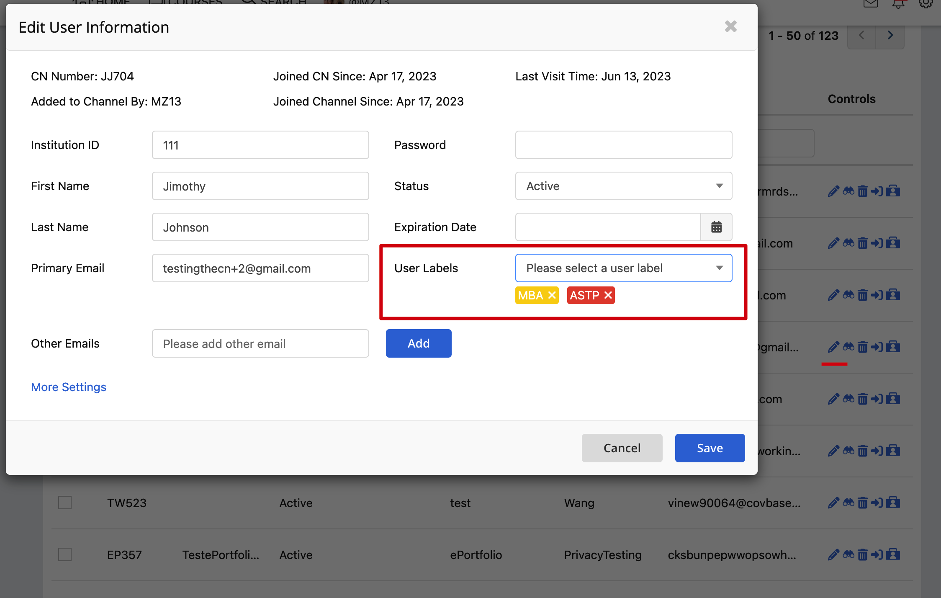The height and width of the screenshot is (598, 941).
Task: Click ID badge icon in rmrds... row
Action: coord(893,191)
